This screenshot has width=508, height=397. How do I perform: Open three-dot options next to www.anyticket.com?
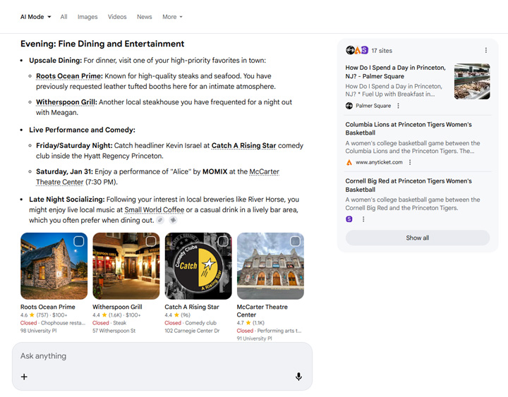coord(410,162)
